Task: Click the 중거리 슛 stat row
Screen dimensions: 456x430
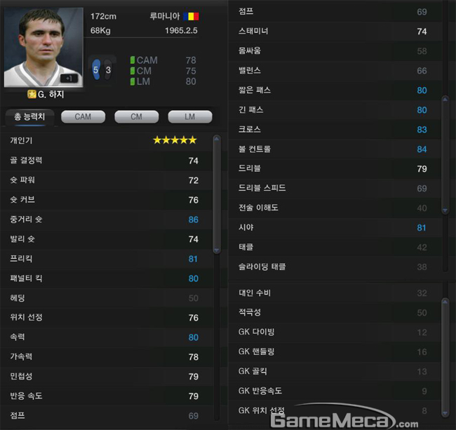Action: pyautogui.click(x=106, y=220)
